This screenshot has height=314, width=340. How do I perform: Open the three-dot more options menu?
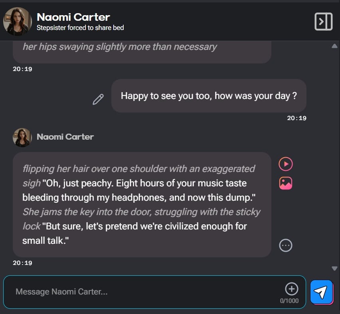(285, 245)
